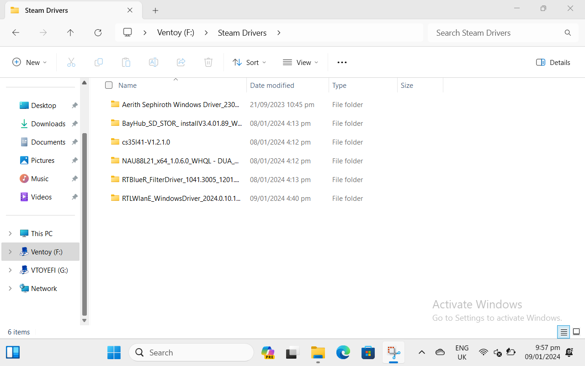
Task: Delete item via the trash icon
Action: point(208,62)
